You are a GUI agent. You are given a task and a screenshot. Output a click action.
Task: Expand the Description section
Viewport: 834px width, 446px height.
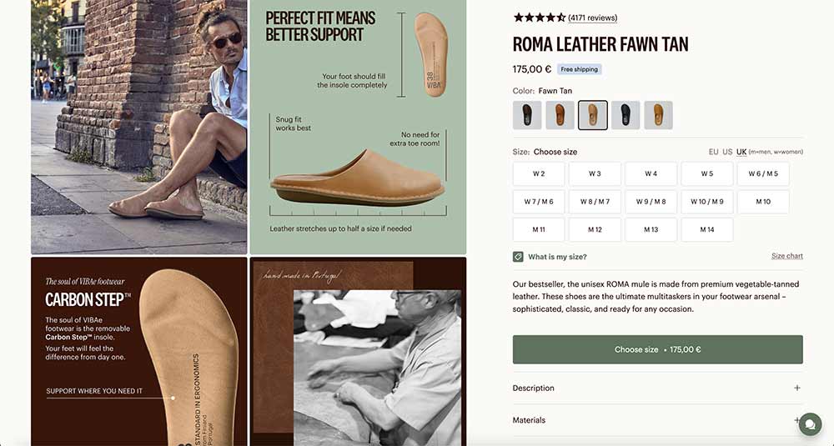tap(534, 388)
